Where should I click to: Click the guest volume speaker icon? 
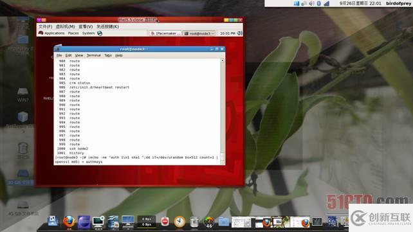pos(240,33)
